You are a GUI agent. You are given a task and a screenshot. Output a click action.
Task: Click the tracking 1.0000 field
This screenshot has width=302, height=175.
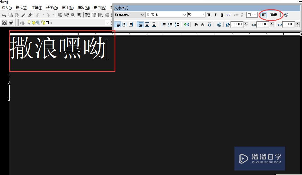pyautogui.click(x=263, y=24)
